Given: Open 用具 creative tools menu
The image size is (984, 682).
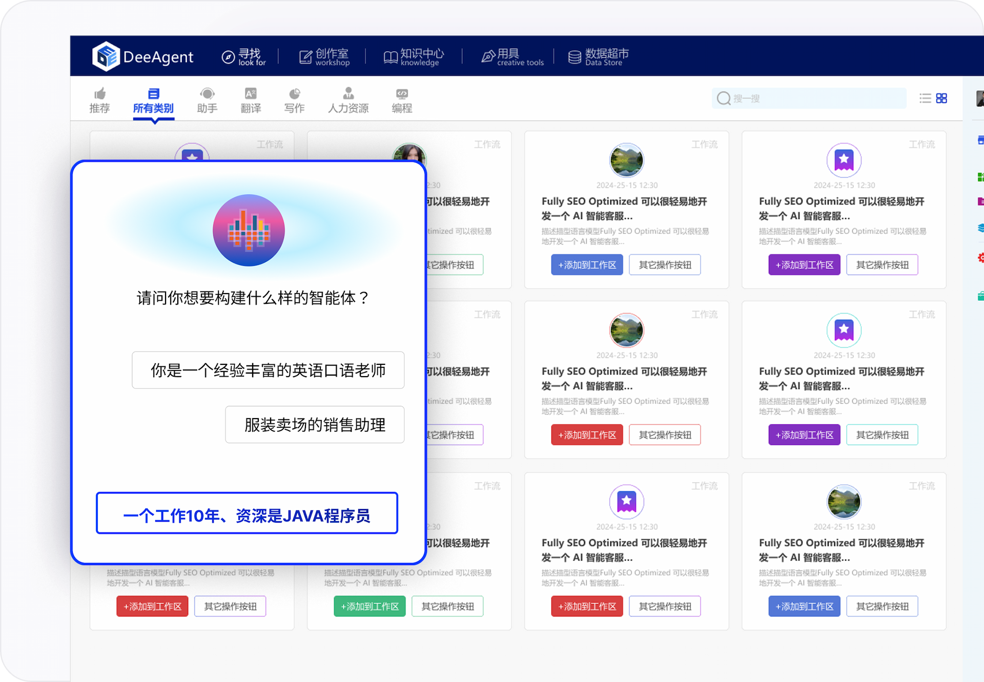Looking at the screenshot, I should 512,57.
